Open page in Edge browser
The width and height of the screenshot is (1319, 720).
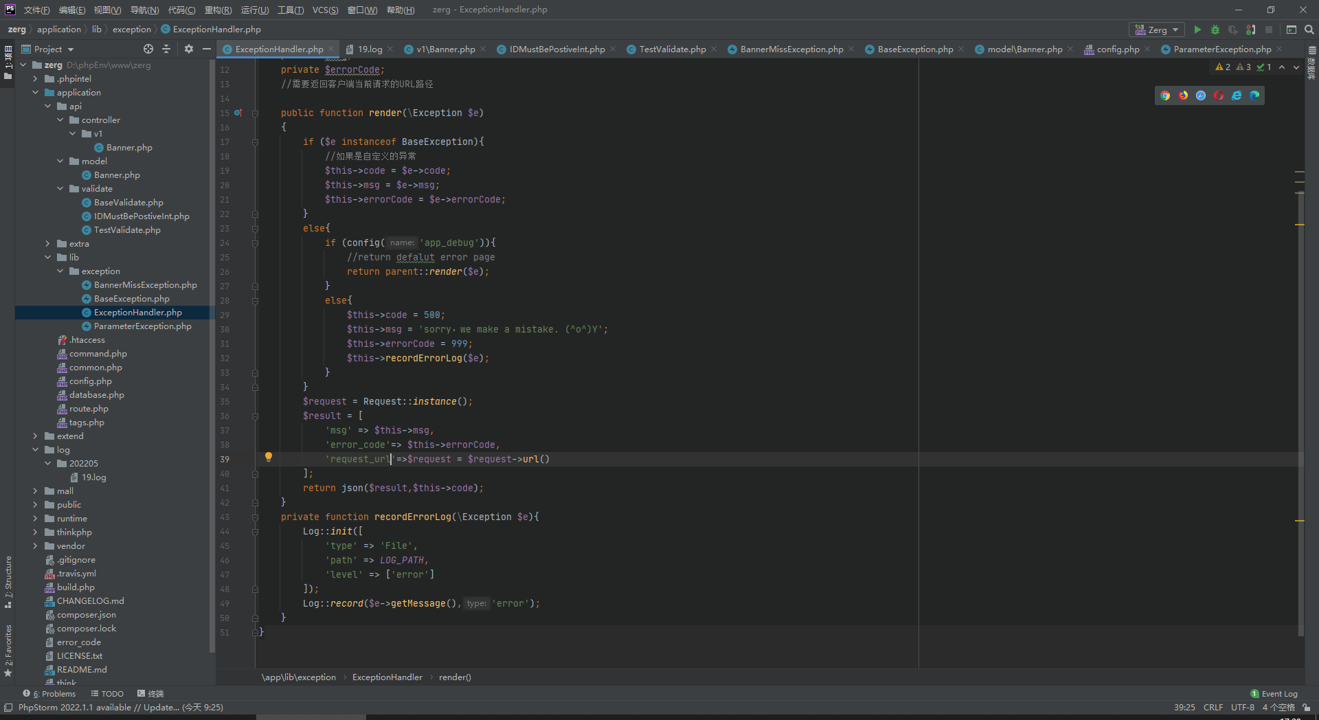pos(1254,95)
